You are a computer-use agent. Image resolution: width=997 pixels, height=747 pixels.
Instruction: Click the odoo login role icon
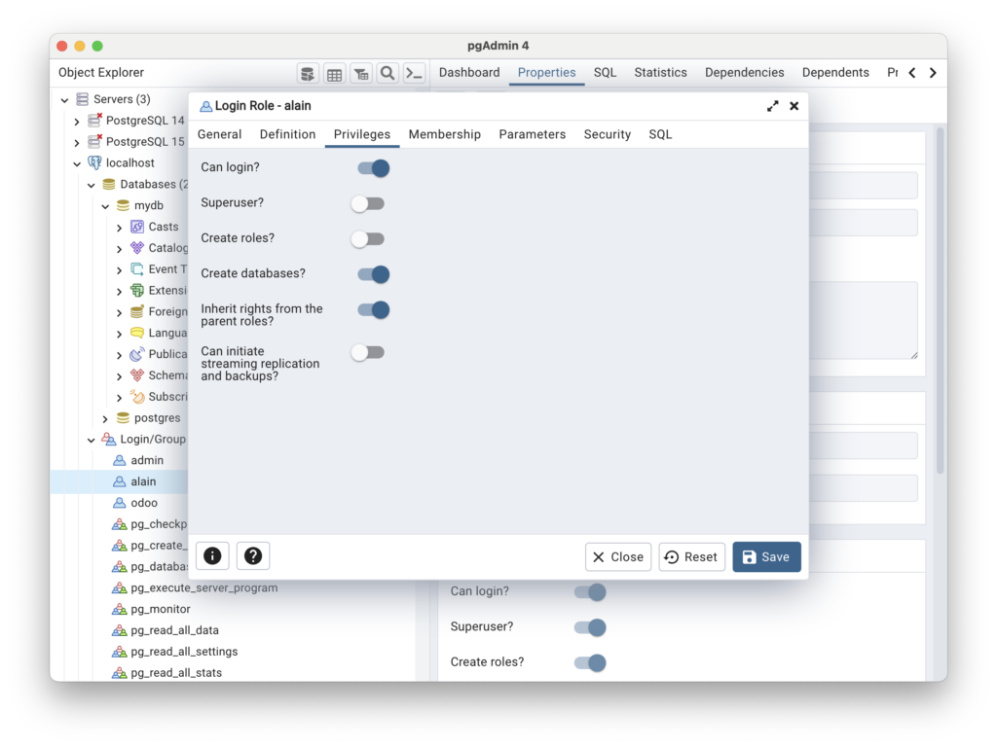click(119, 503)
